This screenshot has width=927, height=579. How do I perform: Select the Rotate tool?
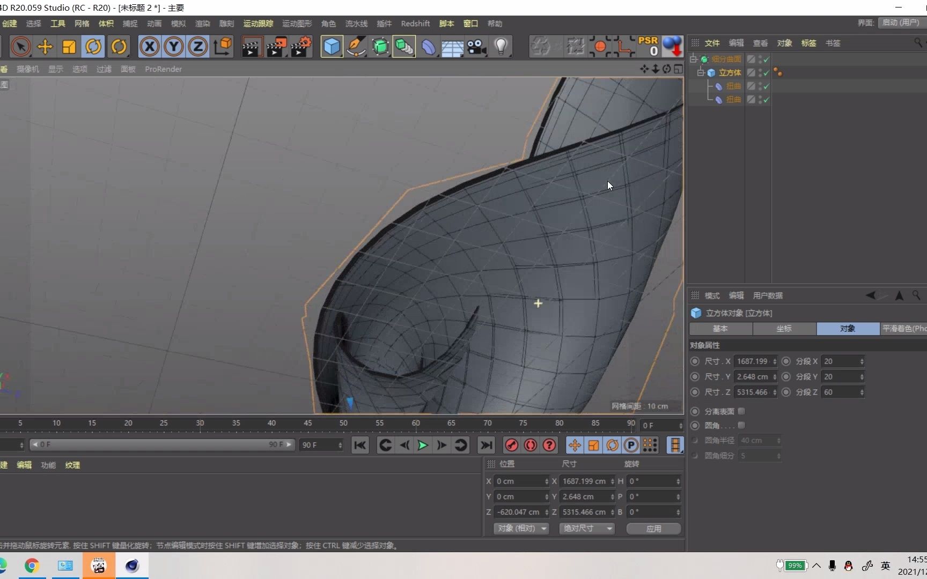point(93,47)
